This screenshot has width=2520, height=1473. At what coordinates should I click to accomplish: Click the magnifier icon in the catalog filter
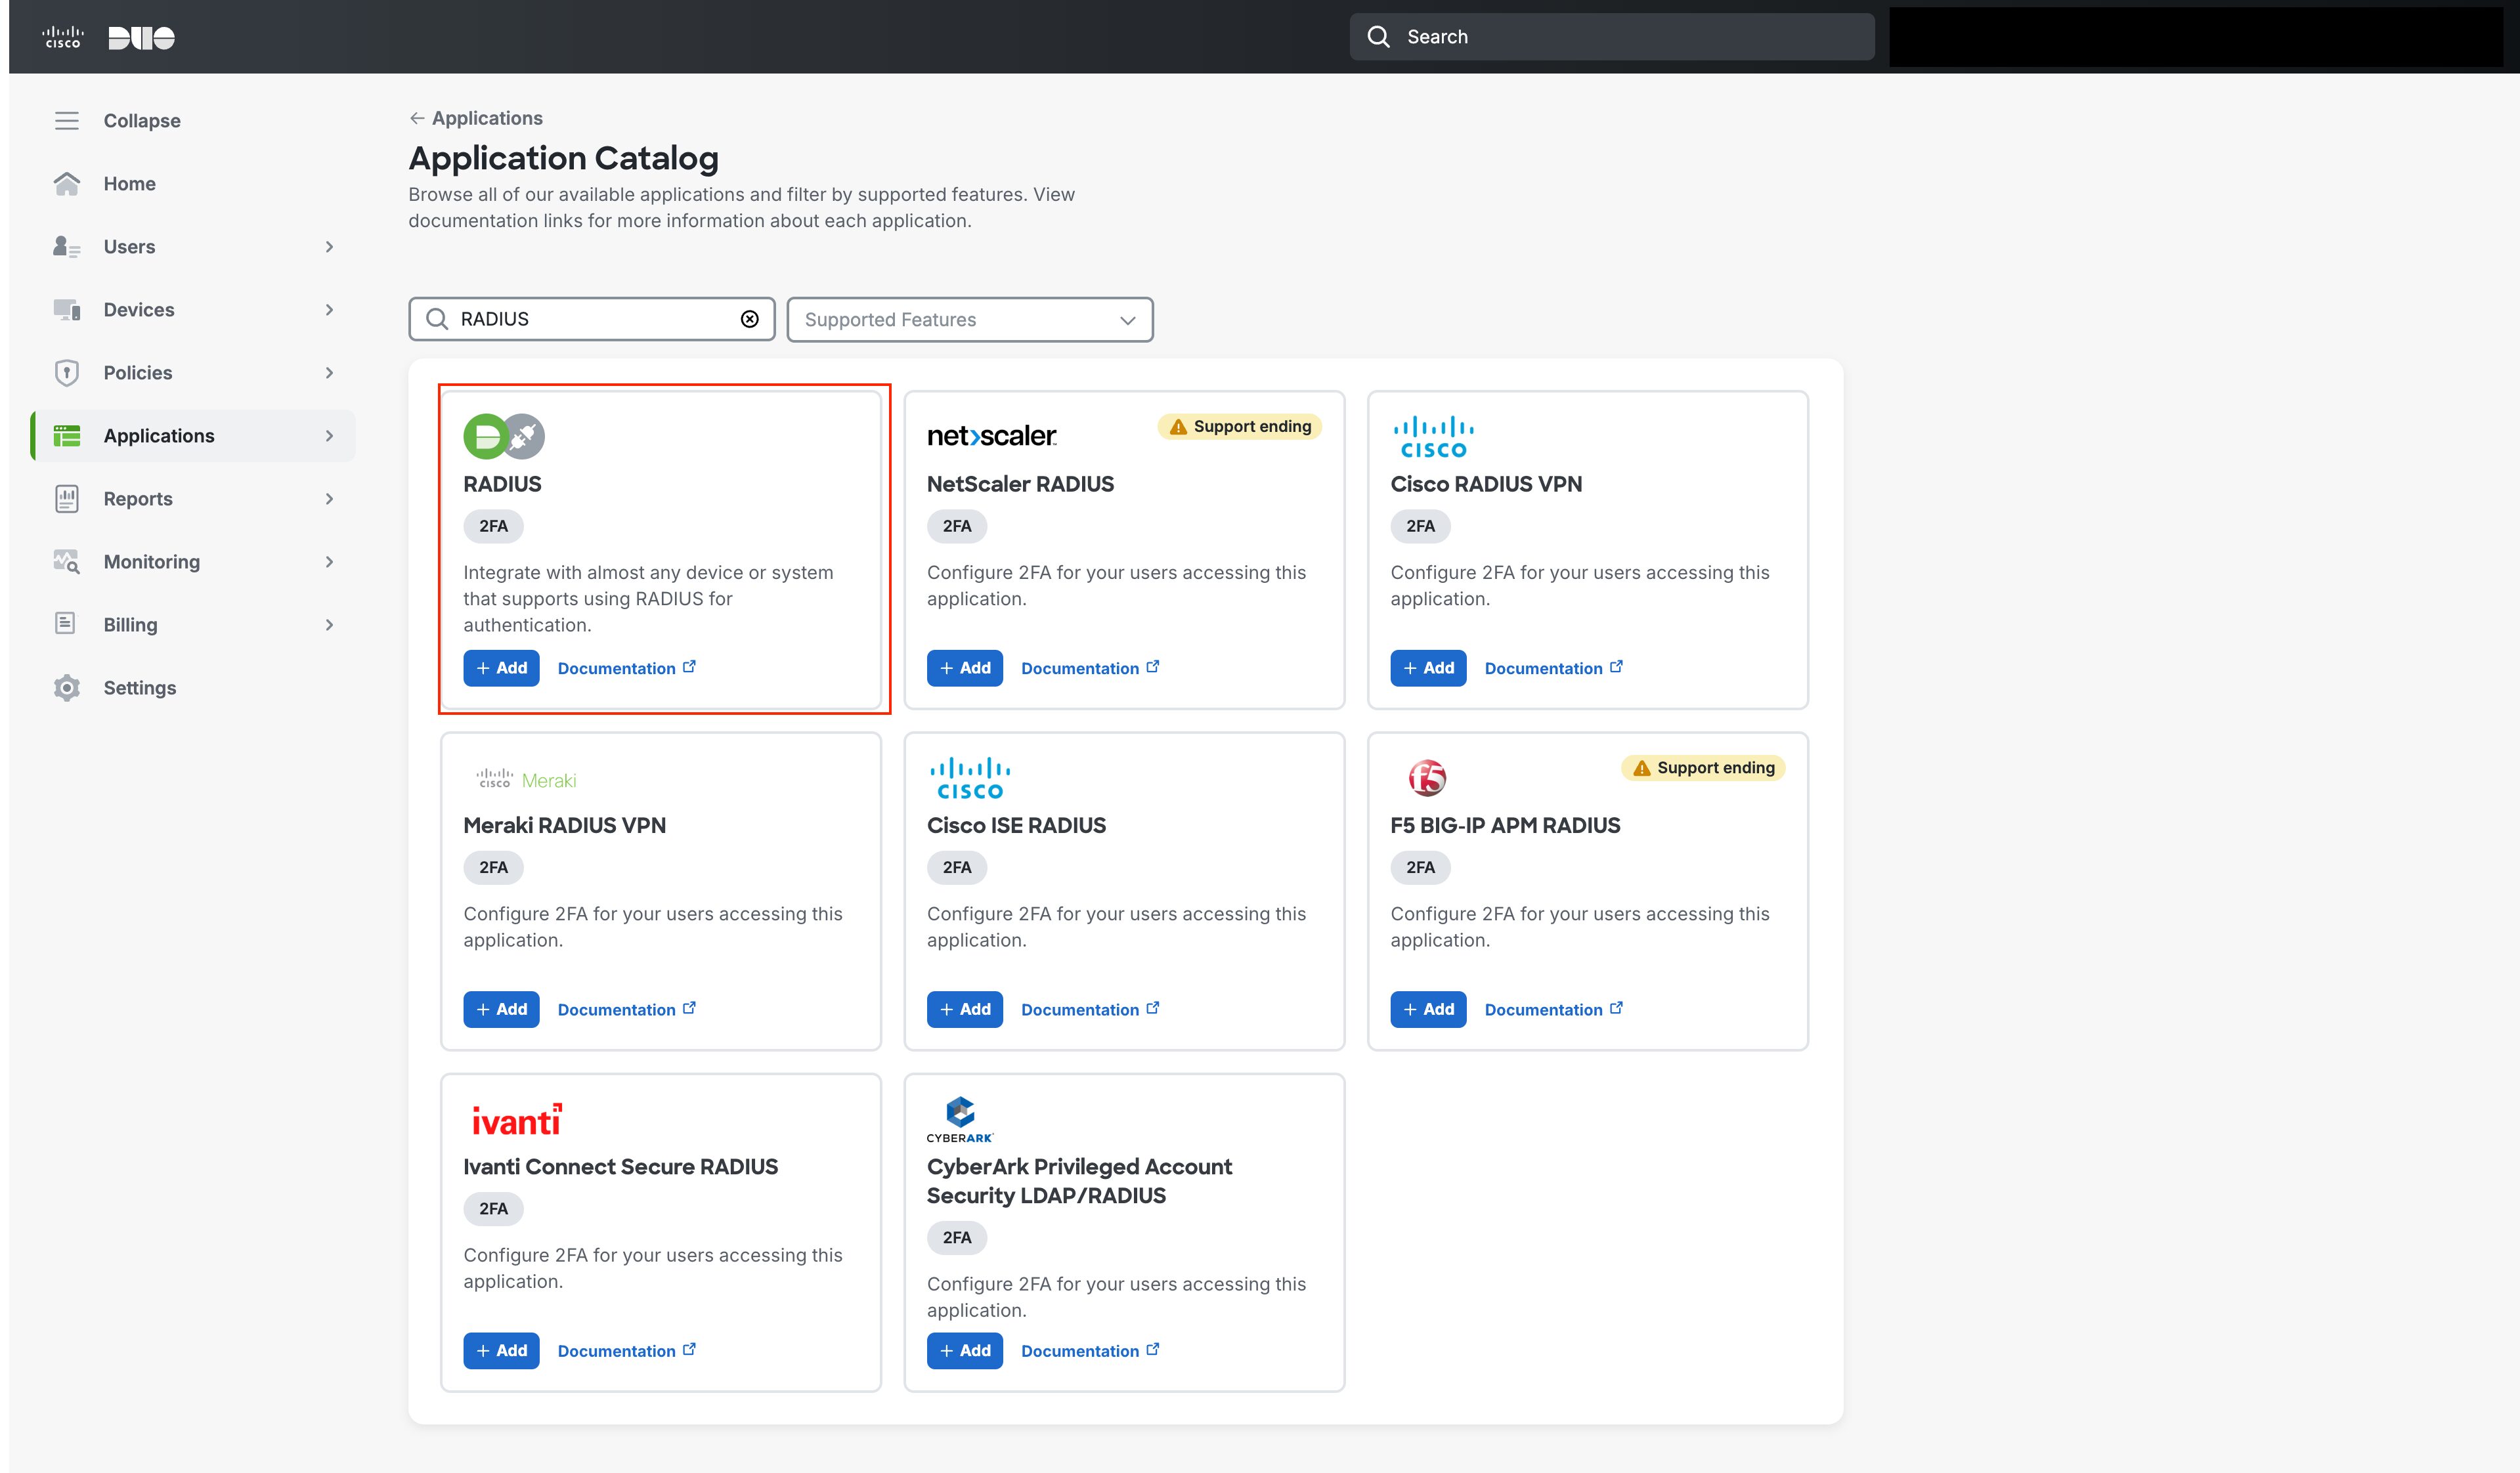coord(437,319)
